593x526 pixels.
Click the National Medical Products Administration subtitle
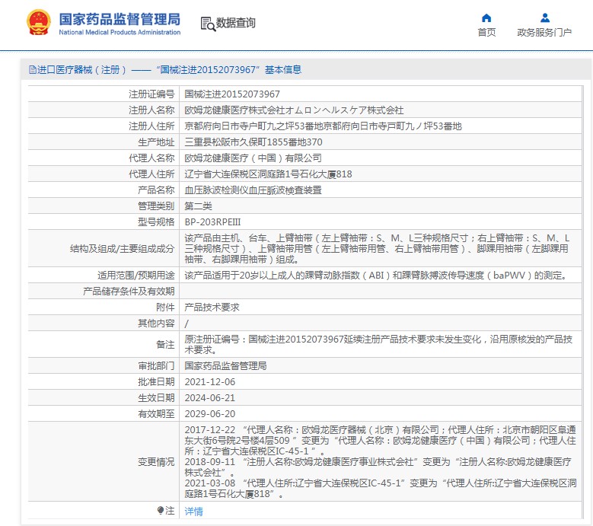point(120,32)
